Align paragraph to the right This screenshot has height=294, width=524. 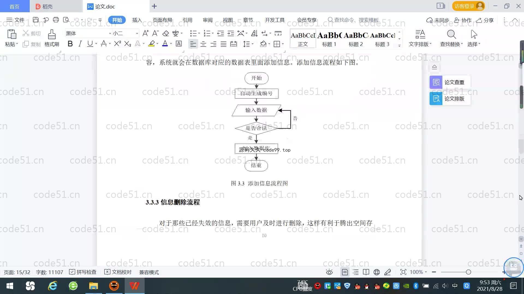point(213,44)
